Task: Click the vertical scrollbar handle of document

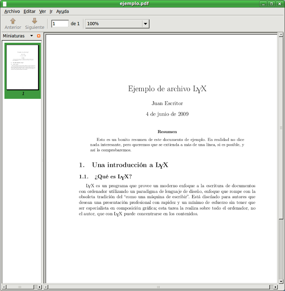Action: pyautogui.click(x=281, y=128)
